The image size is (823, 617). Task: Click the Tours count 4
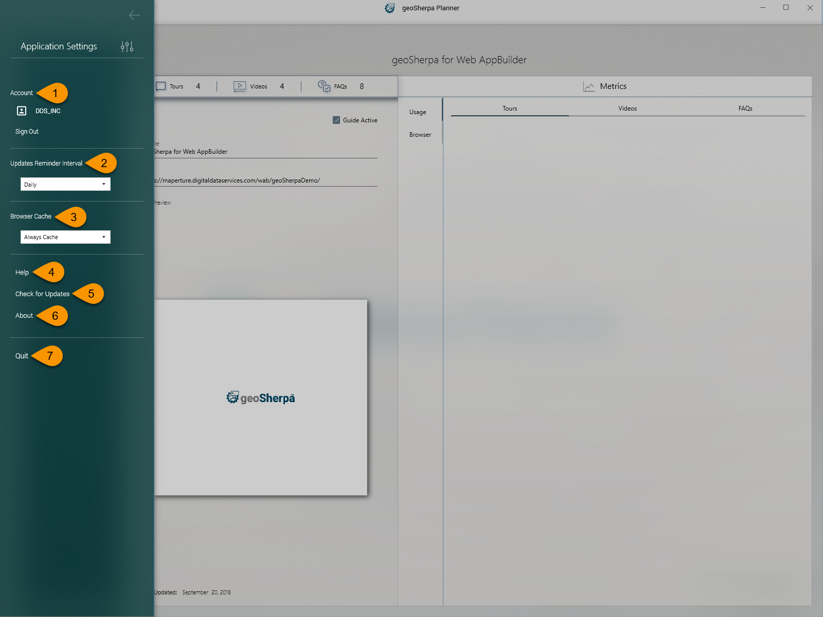[198, 86]
